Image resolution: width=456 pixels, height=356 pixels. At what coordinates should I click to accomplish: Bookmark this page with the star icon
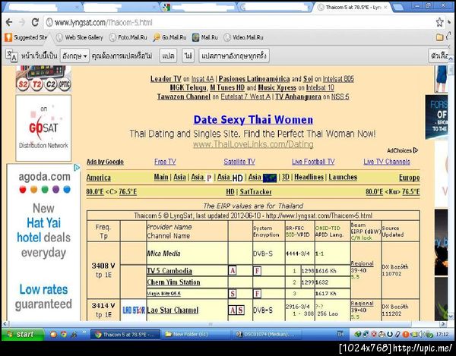[439, 22]
